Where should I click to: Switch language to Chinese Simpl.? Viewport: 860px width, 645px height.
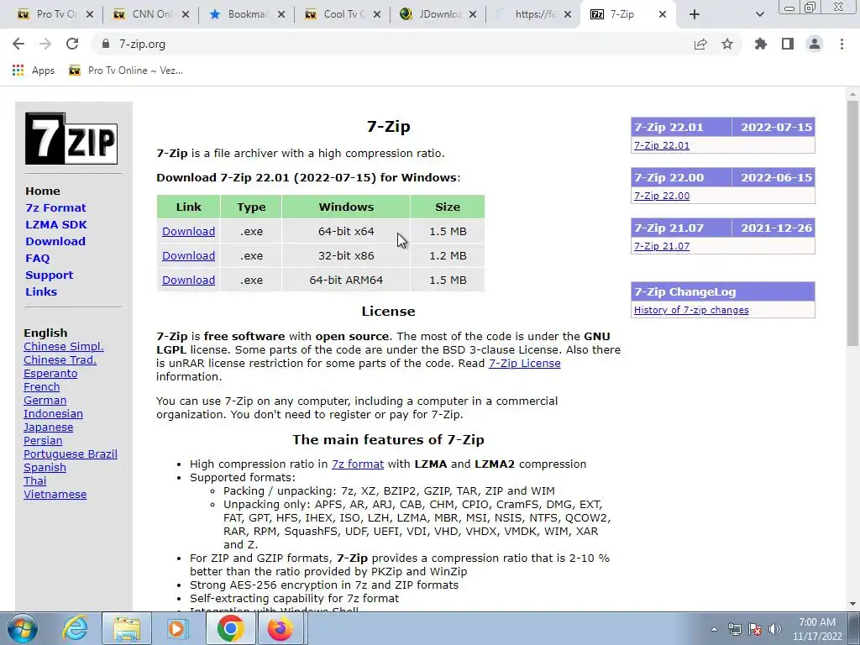[x=64, y=347]
